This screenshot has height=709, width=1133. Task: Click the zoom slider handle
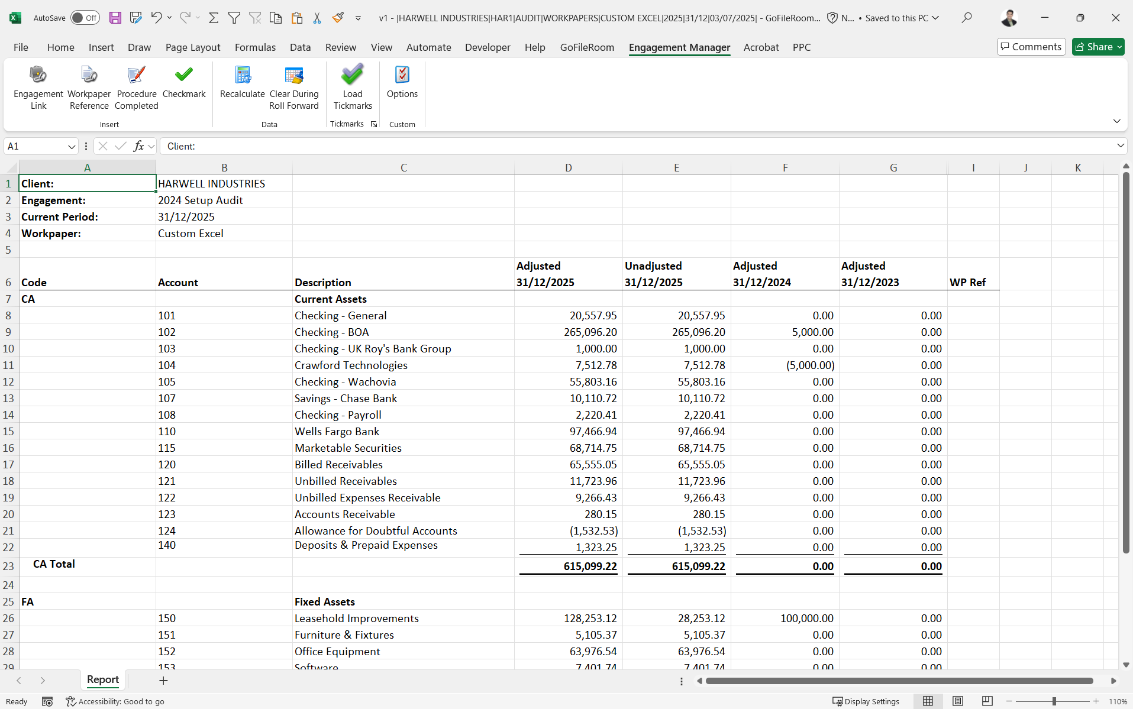coord(1054,701)
